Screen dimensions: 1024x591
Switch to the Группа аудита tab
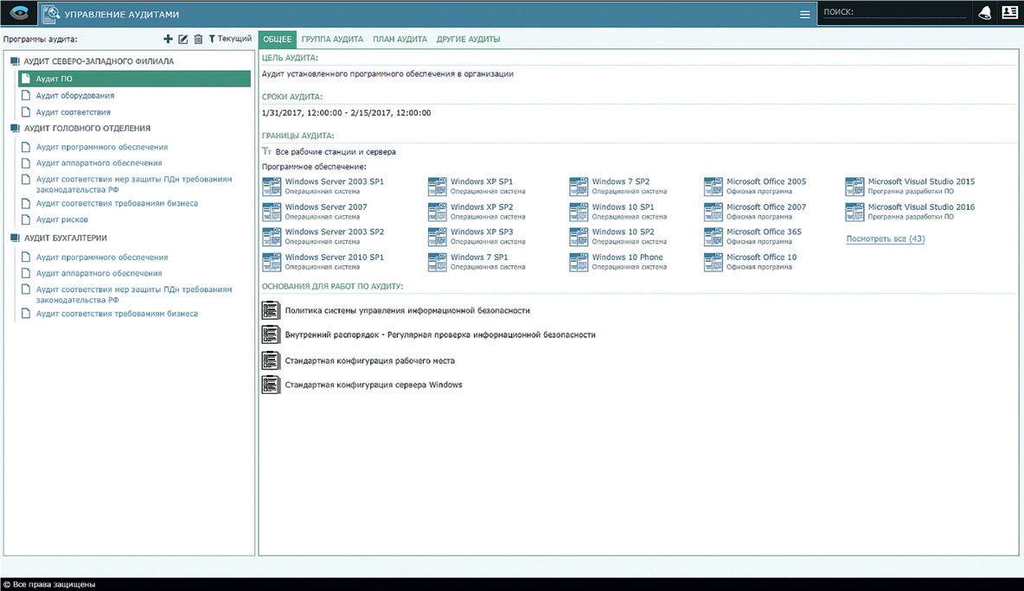[x=332, y=40]
